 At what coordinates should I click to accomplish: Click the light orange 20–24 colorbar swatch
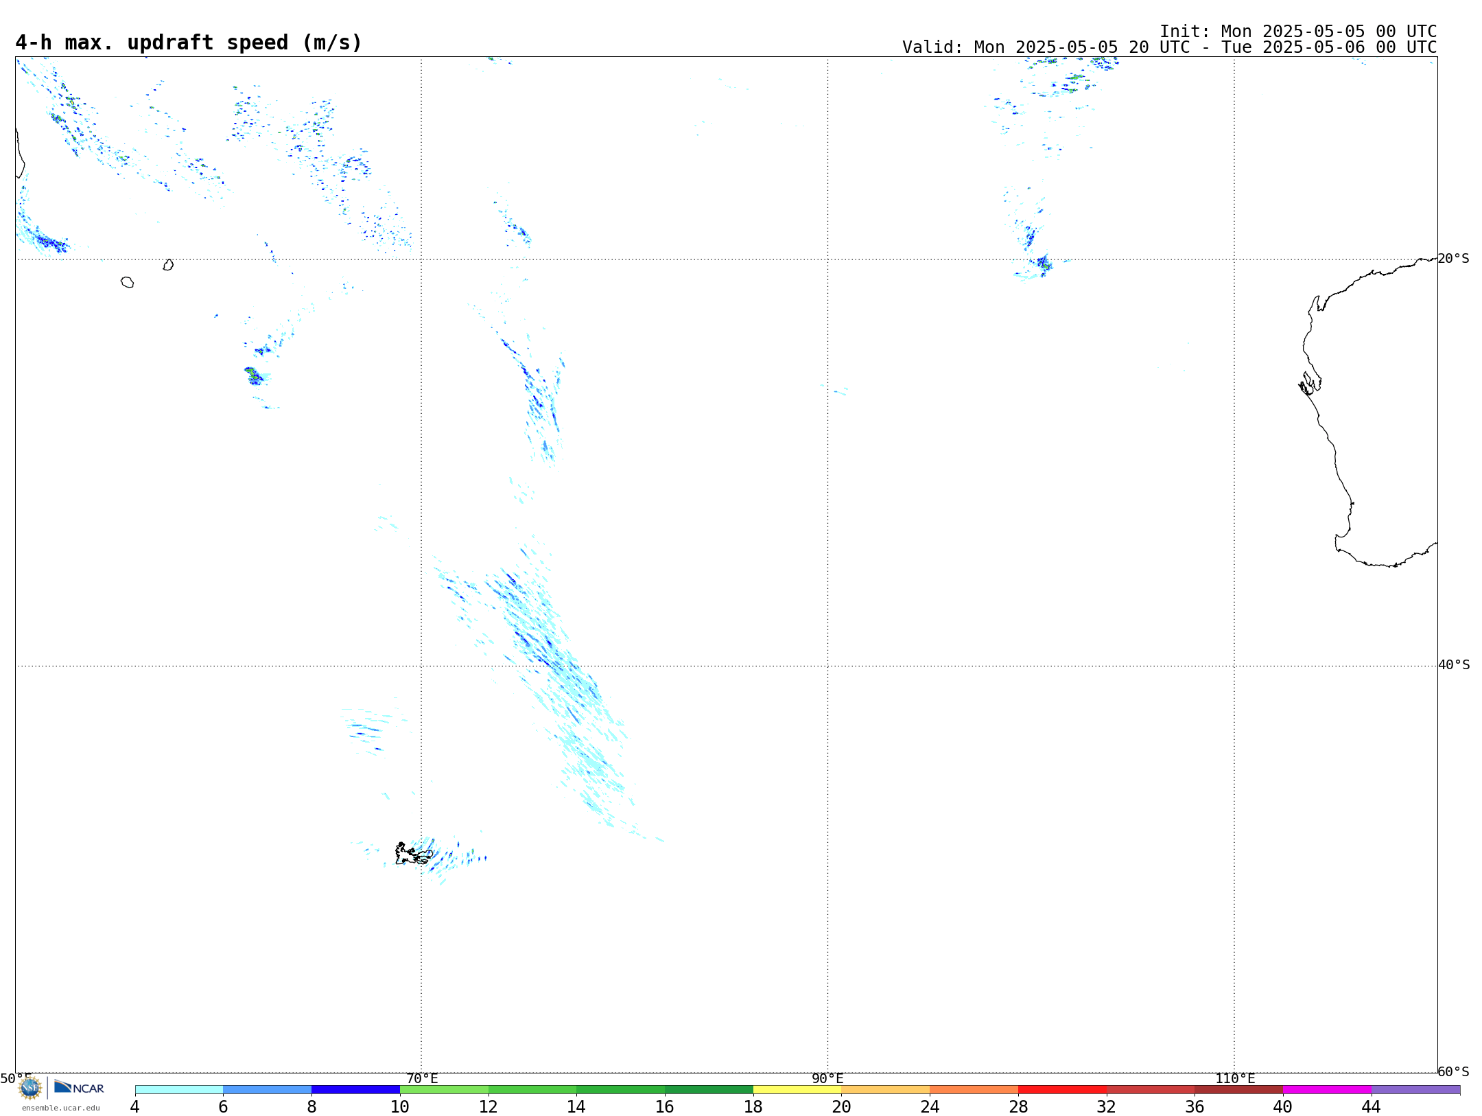point(886,1089)
